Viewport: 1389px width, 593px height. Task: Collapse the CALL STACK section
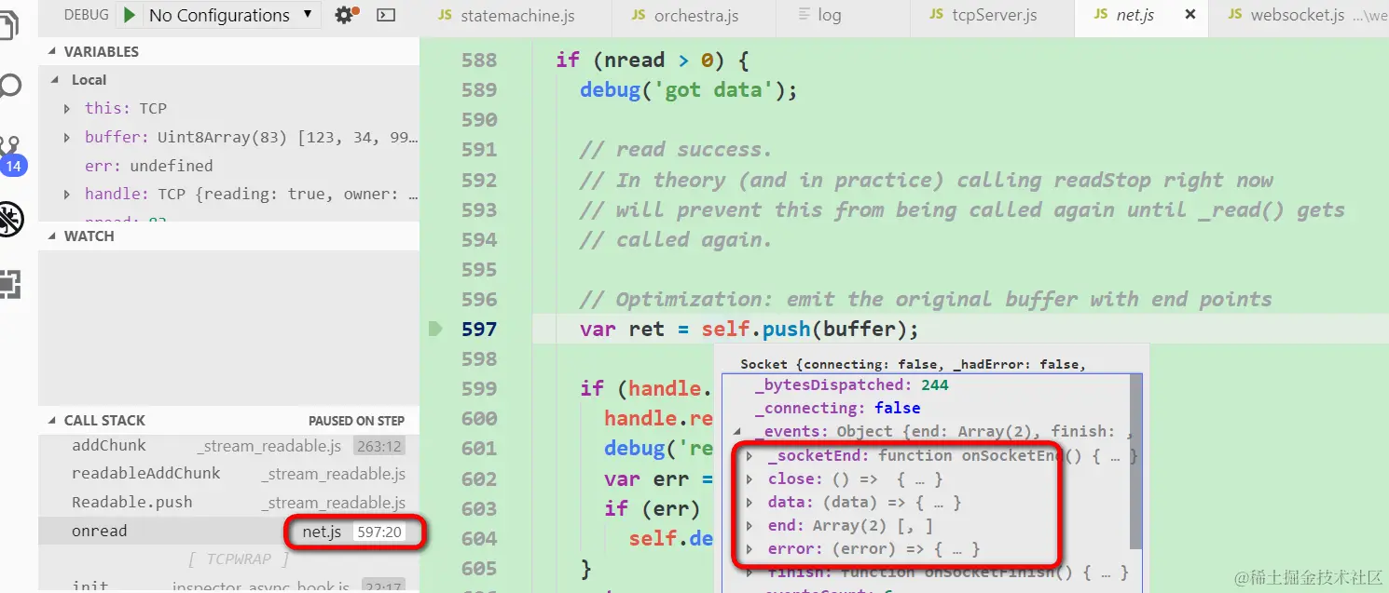[52, 421]
